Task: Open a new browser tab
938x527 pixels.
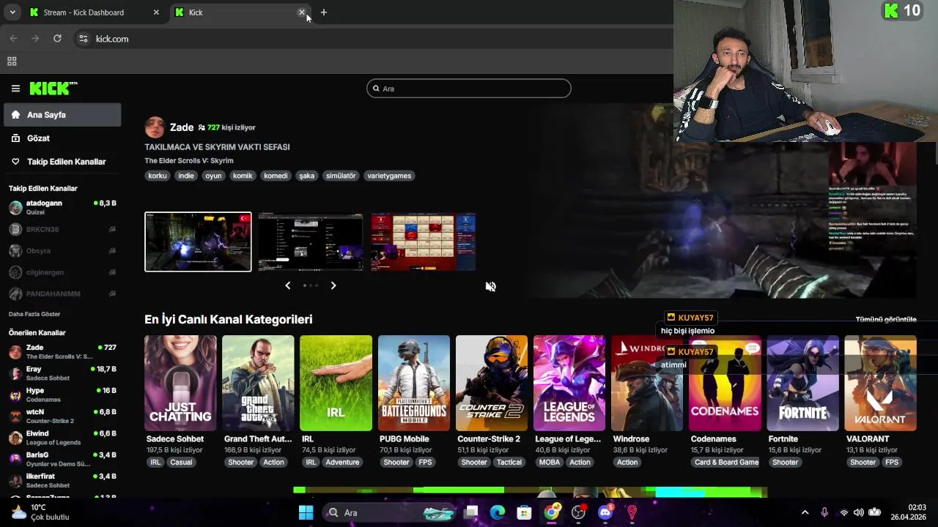Action: [324, 12]
